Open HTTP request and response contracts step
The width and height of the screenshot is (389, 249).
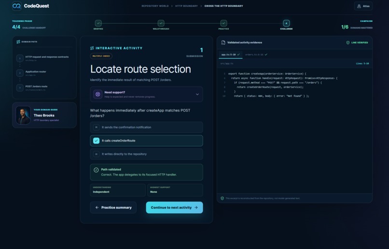[x=44, y=58]
